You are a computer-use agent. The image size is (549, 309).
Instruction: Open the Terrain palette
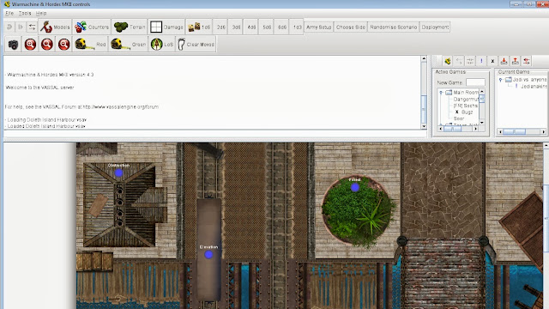tap(130, 27)
